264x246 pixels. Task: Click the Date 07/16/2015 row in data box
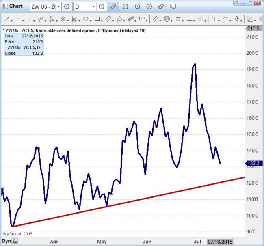(24, 36)
